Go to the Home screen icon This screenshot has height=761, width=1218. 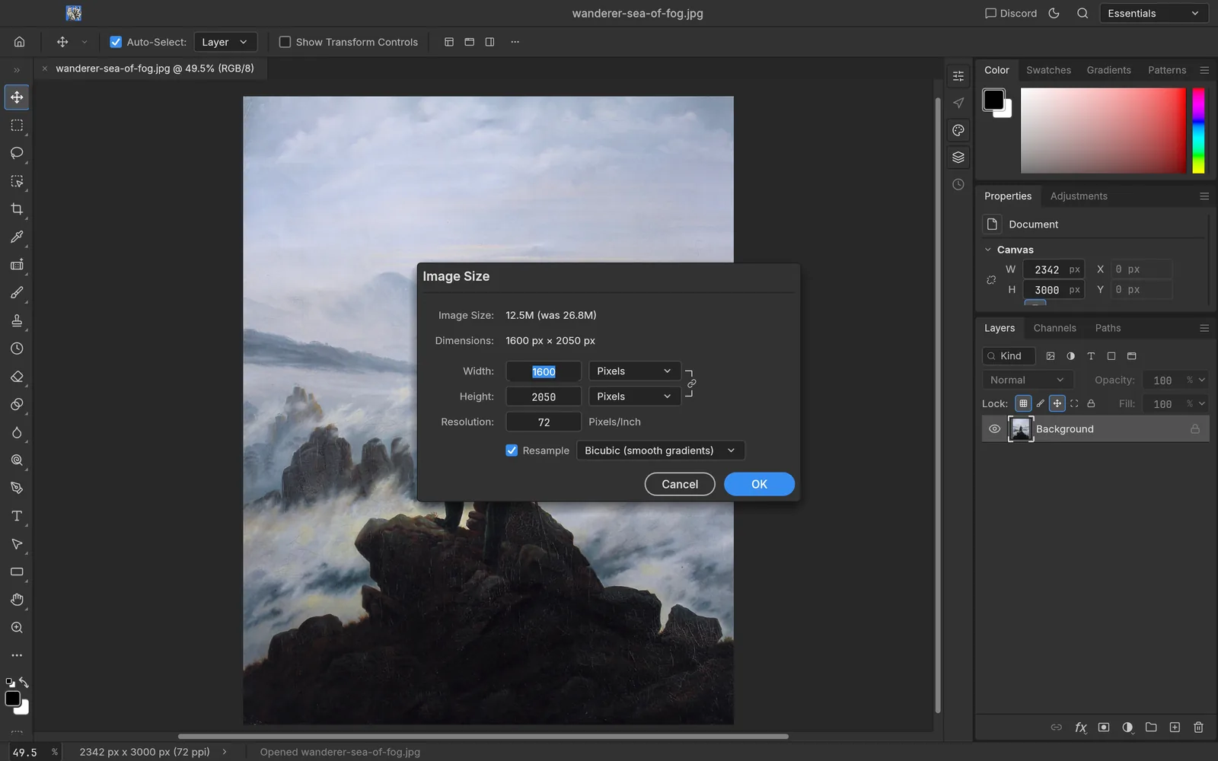[20, 42]
